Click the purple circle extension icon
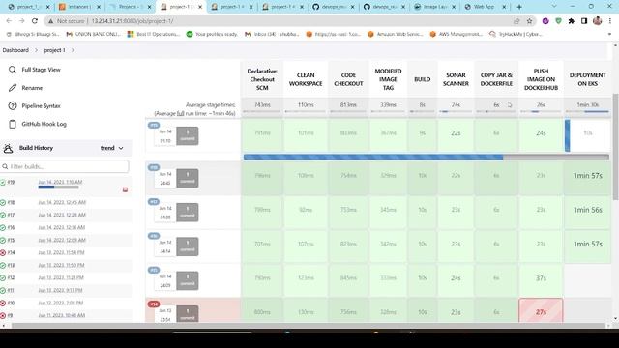The image size is (619, 348). pos(545,21)
